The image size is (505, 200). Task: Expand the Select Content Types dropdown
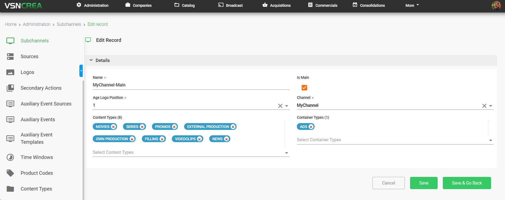coord(286,153)
